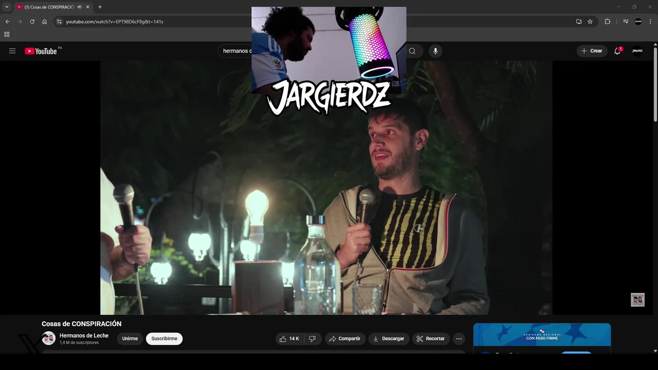
Task: Open the Hermanos de Leche channel avatar
Action: coord(49,338)
